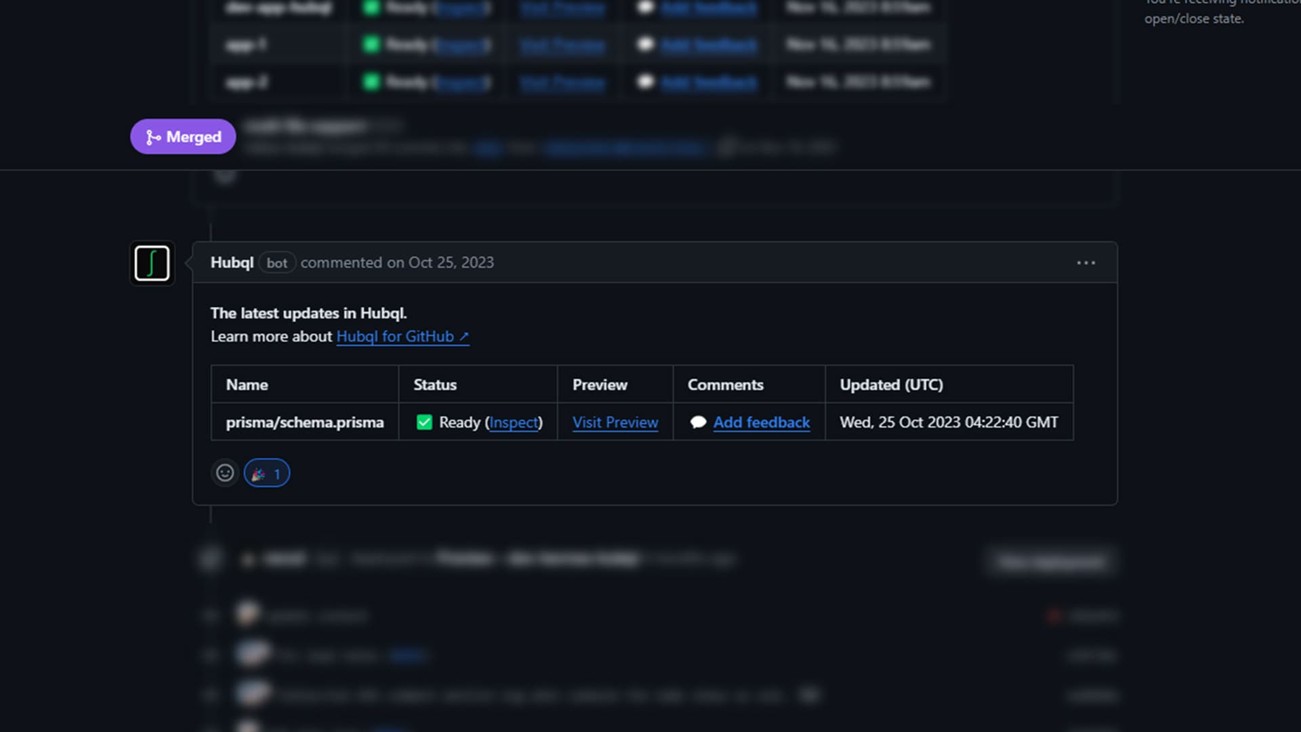Expand options on the collapsed review section below

coord(1051,561)
